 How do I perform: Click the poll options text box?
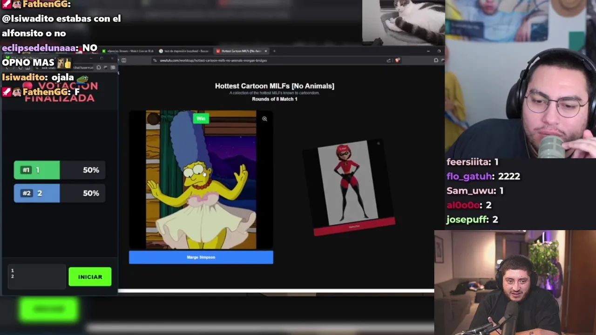(x=37, y=277)
